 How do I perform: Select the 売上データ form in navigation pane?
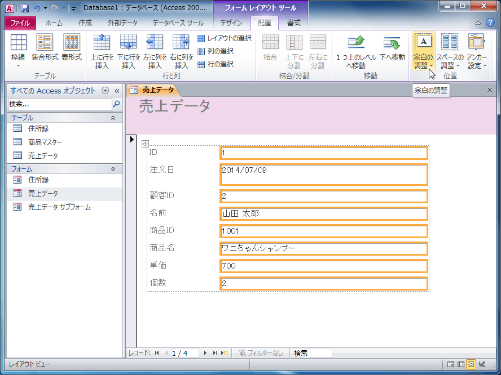coord(65,193)
